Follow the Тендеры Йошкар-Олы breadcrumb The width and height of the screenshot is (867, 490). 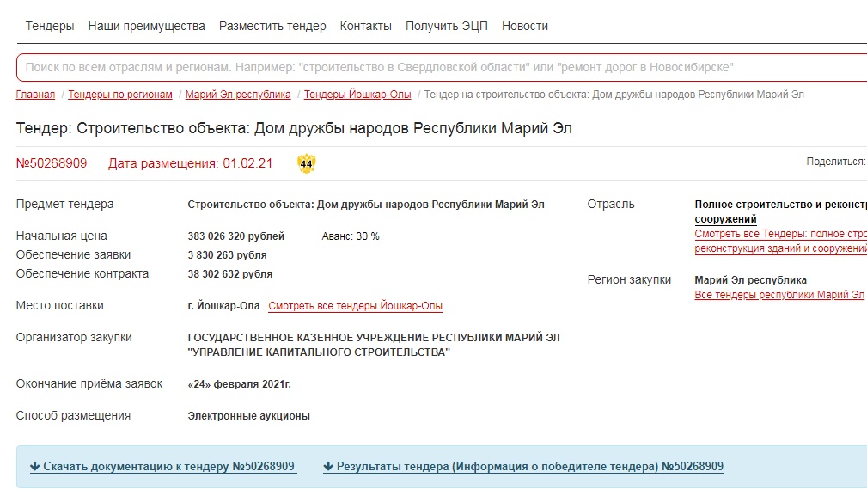click(357, 95)
